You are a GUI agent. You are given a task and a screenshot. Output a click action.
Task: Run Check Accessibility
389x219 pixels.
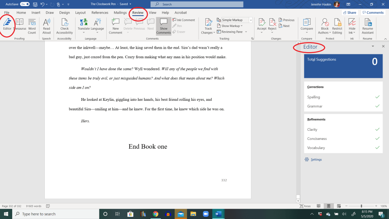tap(64, 25)
